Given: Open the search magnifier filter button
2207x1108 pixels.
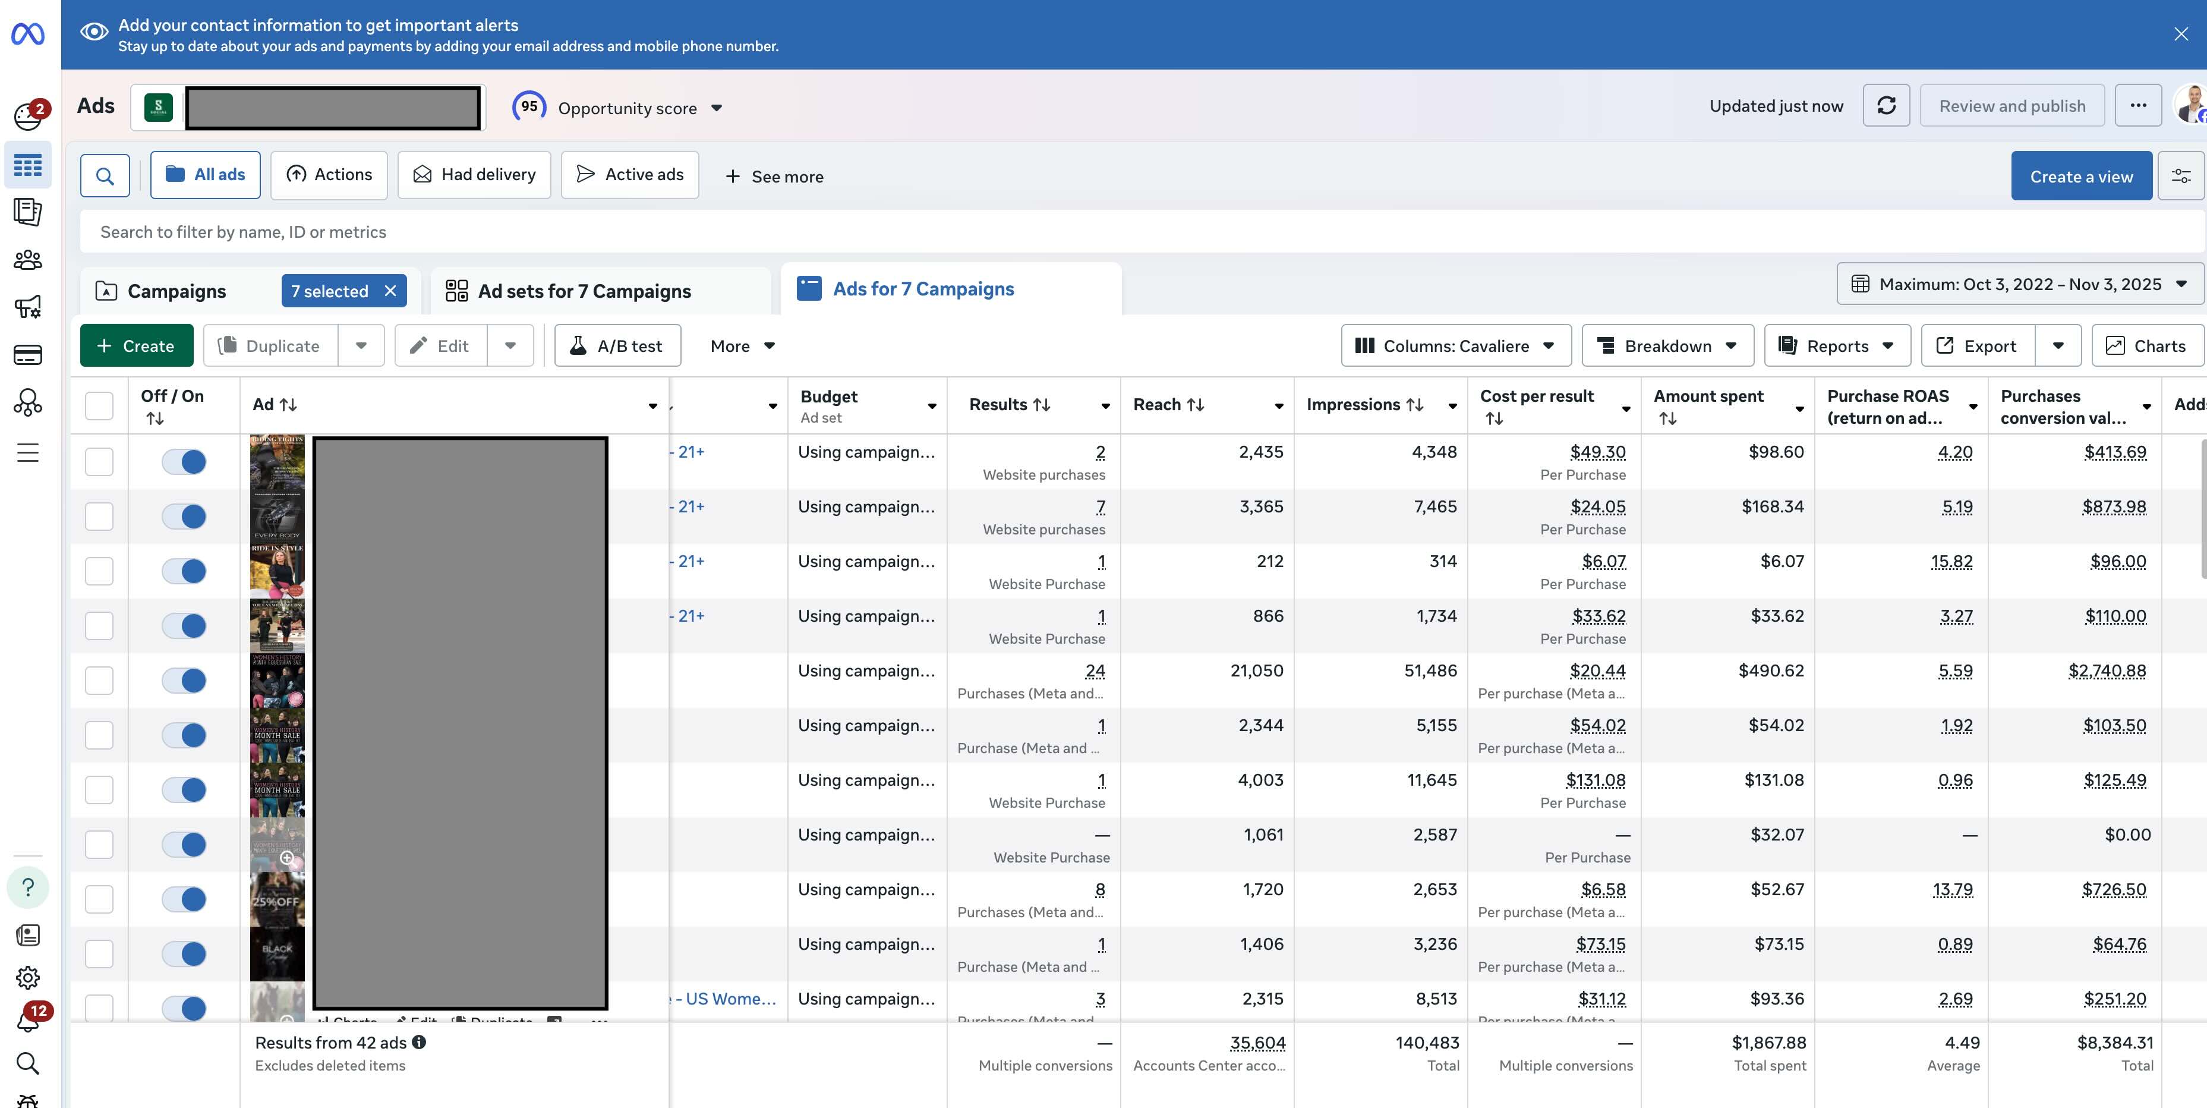Looking at the screenshot, I should pos(105,176).
